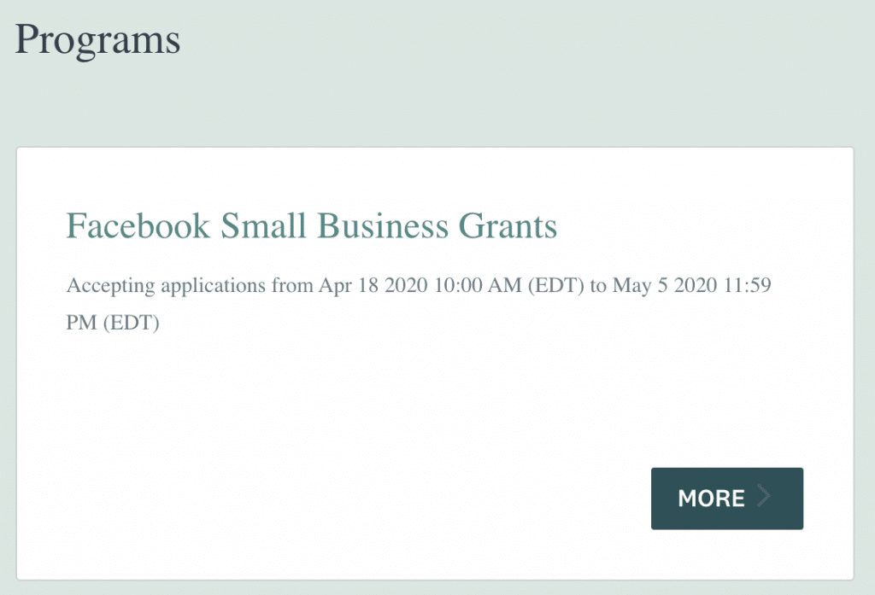Click the word "from" in the application dates line
Image resolution: width=875 pixels, height=595 pixels.
tap(293, 285)
